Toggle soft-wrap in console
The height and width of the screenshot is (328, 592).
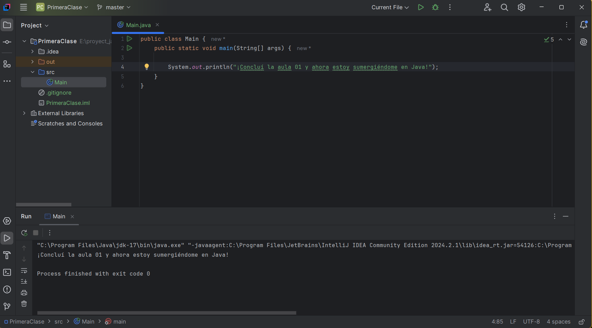(x=24, y=271)
